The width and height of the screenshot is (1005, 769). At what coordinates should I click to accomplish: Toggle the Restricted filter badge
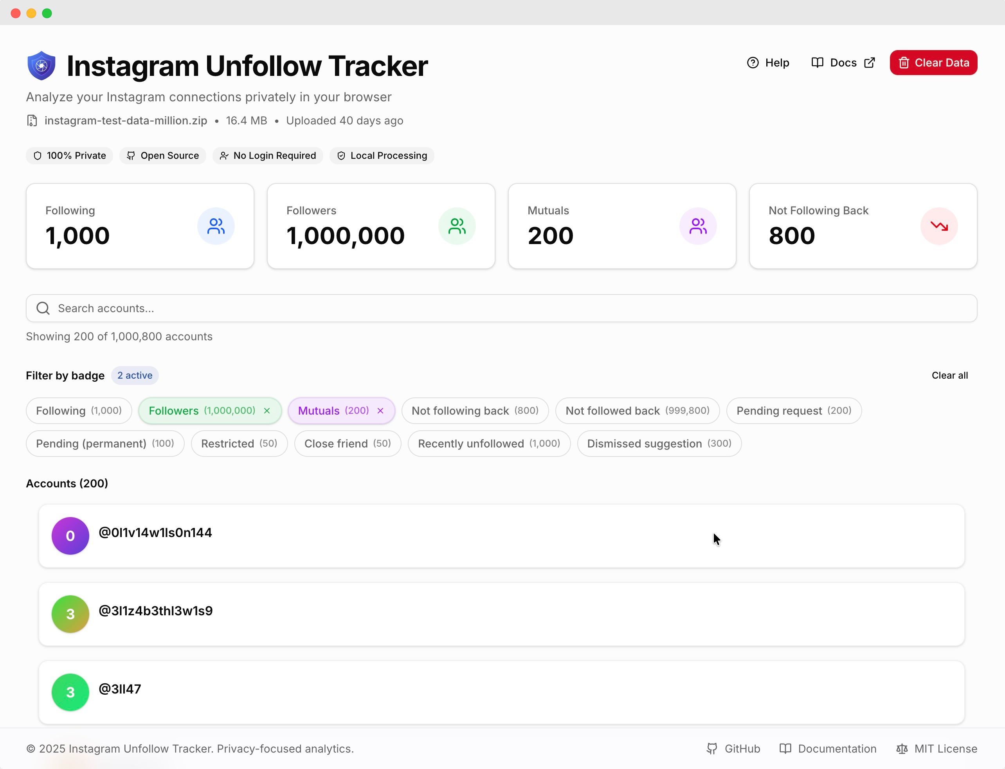coord(239,444)
